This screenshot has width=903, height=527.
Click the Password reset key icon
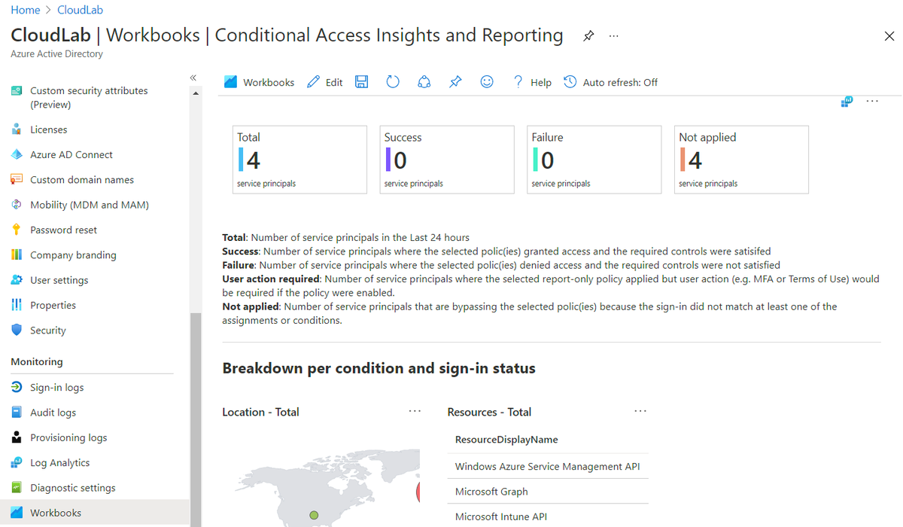pyautogui.click(x=17, y=230)
